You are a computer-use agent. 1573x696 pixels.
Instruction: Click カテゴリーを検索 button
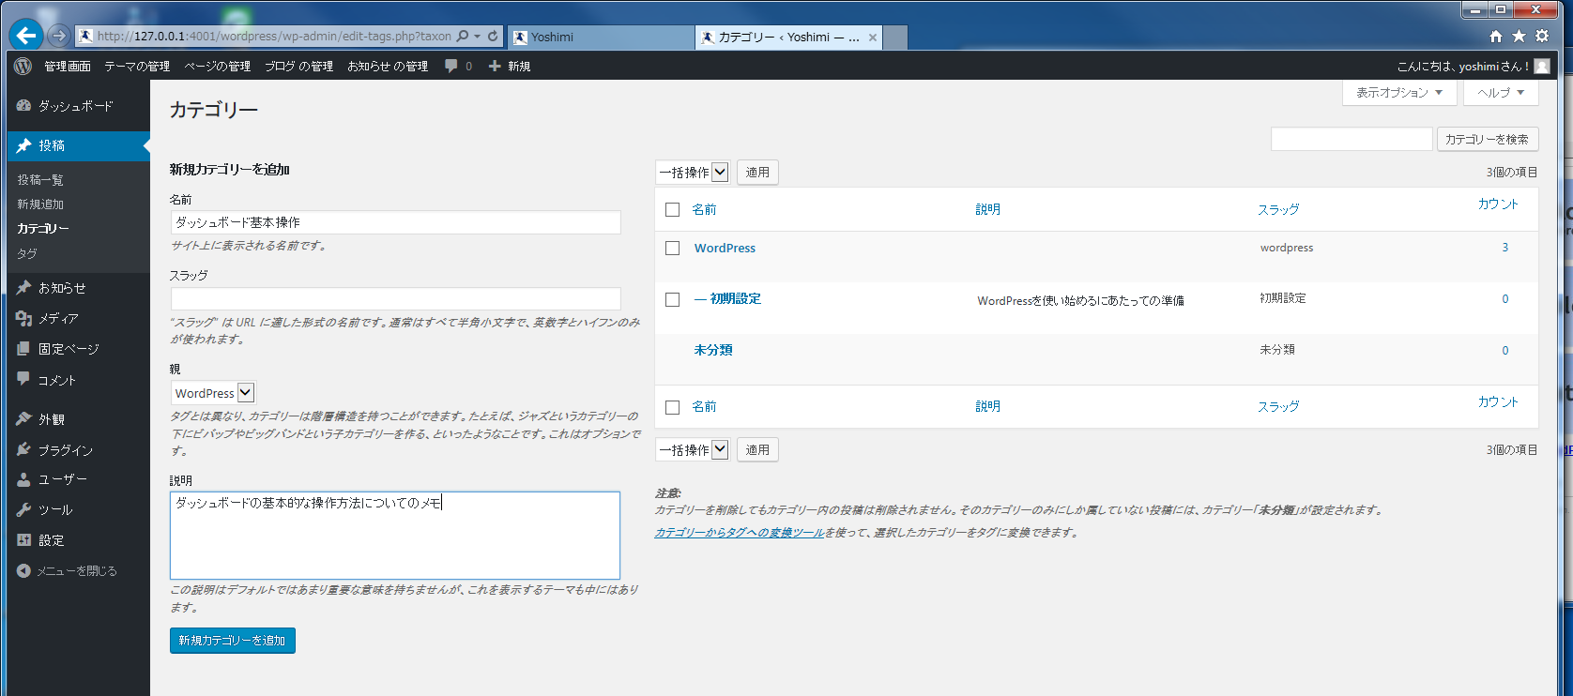[1488, 139]
